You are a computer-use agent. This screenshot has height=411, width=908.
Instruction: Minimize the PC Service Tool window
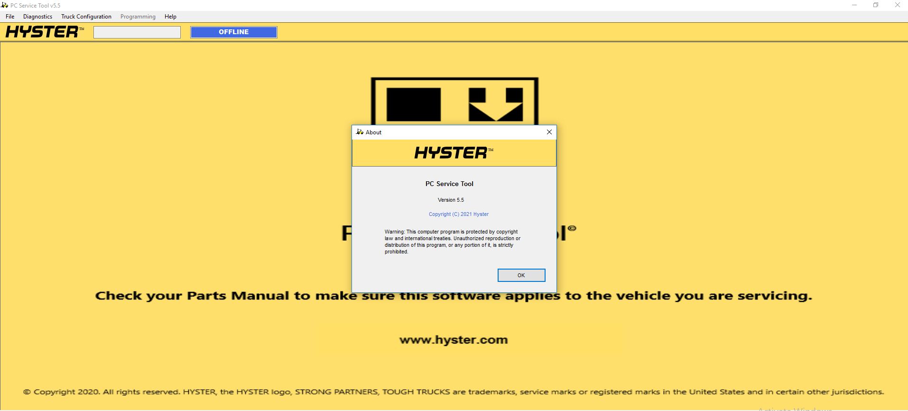(x=854, y=5)
